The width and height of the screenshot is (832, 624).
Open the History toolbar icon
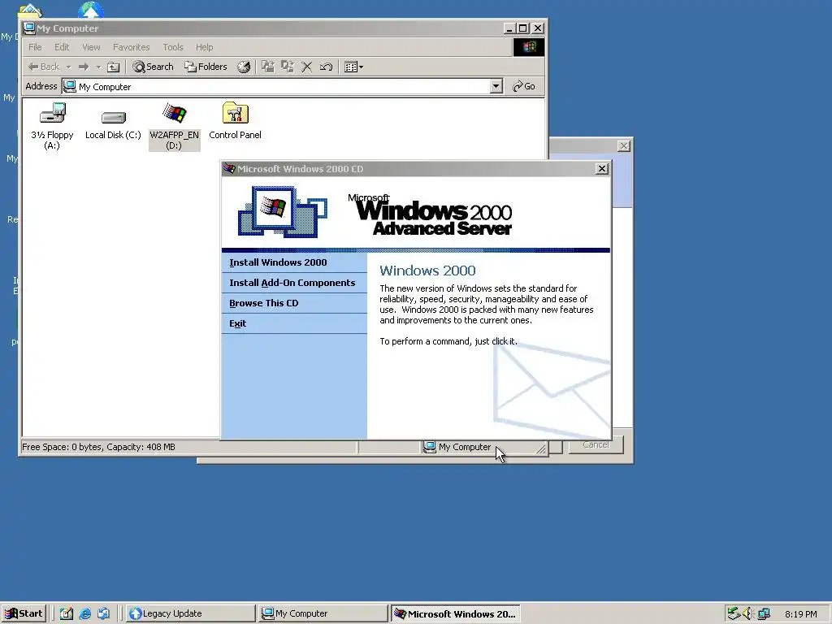click(x=244, y=67)
